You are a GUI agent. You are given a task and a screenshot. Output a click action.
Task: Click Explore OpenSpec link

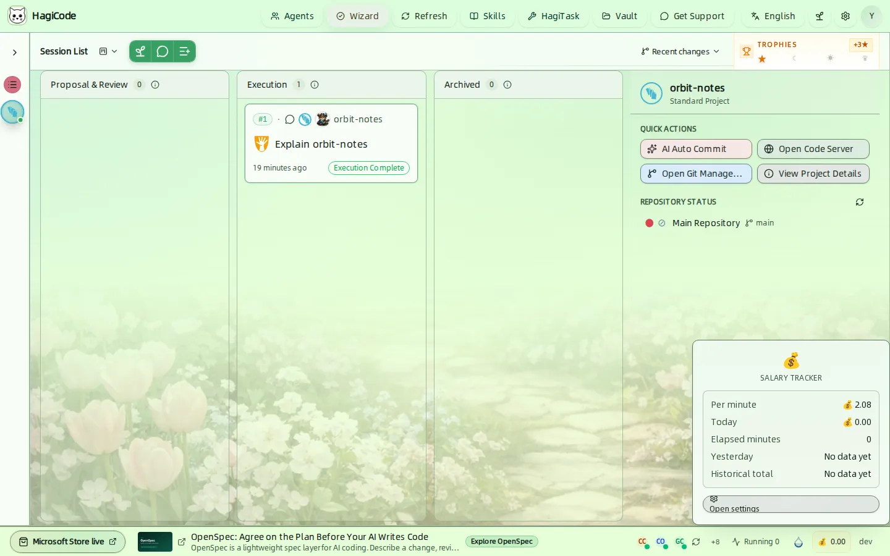click(502, 542)
